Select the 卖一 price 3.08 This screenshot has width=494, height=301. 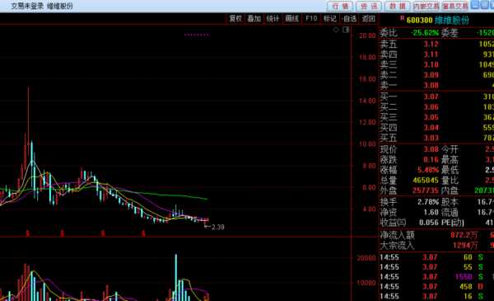[431, 86]
